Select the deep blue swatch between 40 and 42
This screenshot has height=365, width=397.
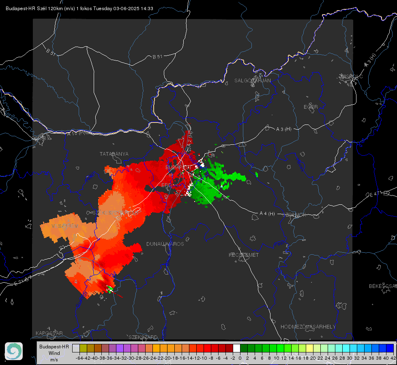[390, 348]
